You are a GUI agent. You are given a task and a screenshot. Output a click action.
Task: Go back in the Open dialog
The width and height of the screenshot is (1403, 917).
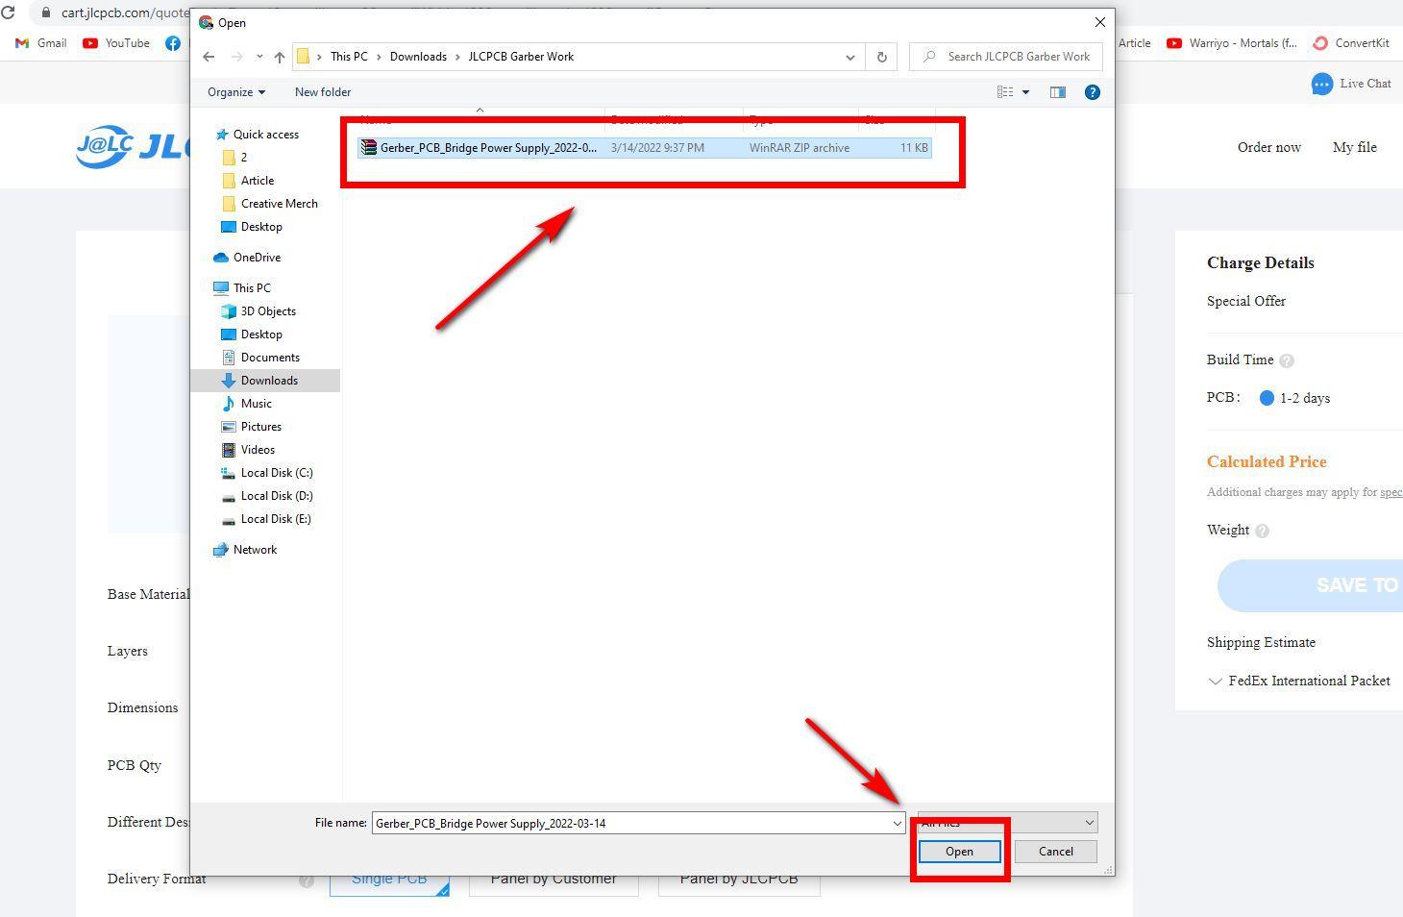pyautogui.click(x=209, y=57)
